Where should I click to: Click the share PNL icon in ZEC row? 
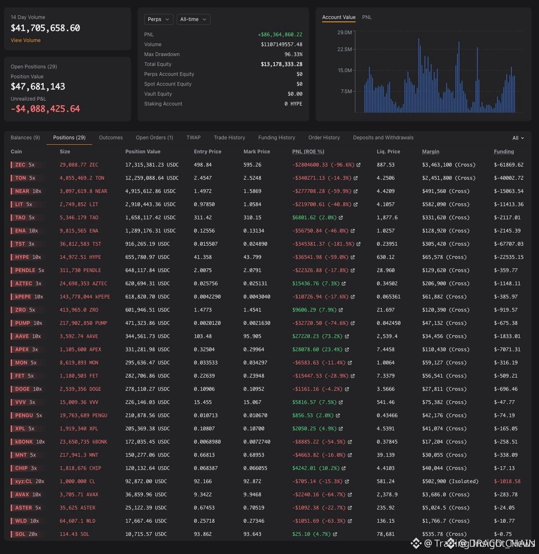pyautogui.click(x=359, y=165)
